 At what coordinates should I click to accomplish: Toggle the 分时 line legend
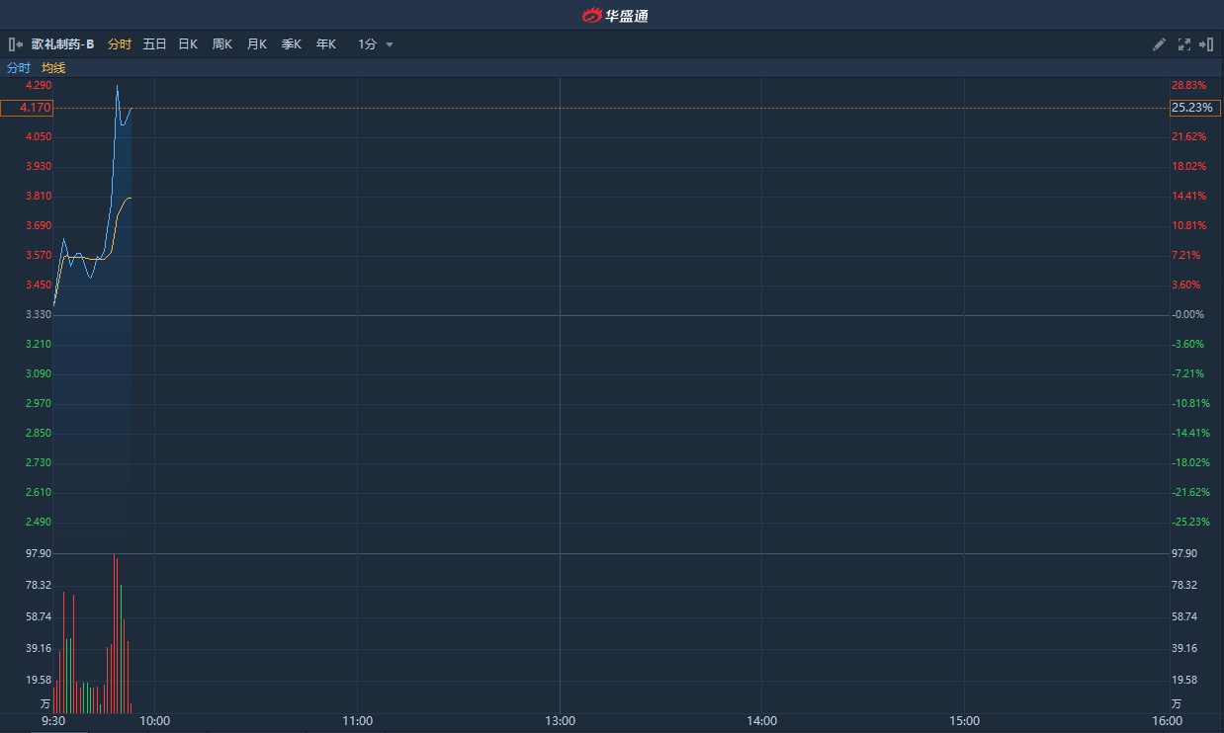19,68
